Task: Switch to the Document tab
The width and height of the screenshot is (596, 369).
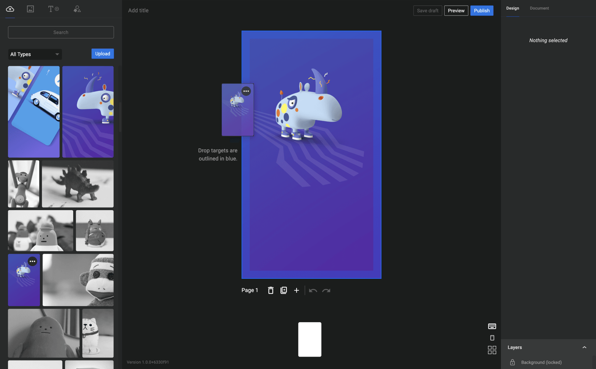Action: coord(539,8)
